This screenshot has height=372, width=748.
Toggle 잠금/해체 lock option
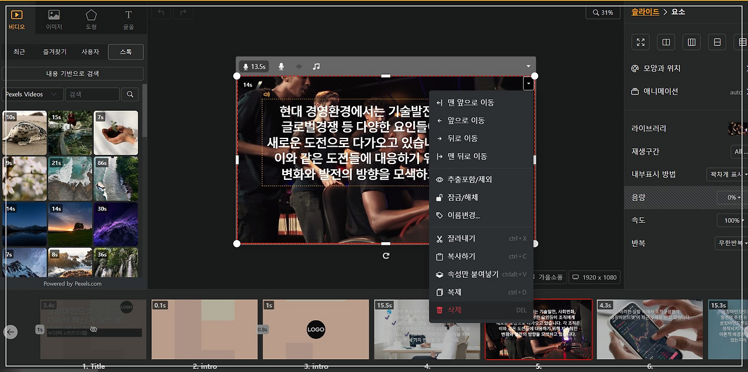pyautogui.click(x=482, y=198)
